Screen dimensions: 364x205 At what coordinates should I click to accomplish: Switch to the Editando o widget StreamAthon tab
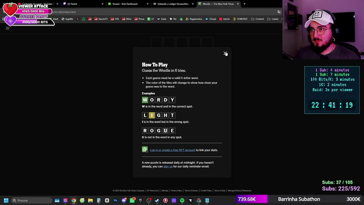(x=173, y=4)
